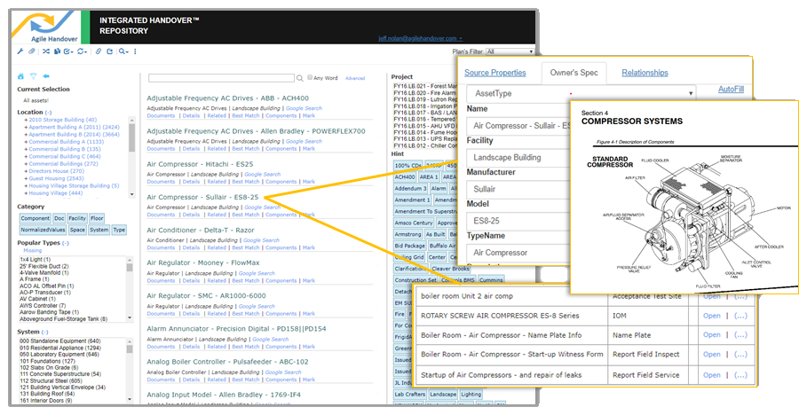Open the AssetType dropdown
Viewport: 807px width, 415px height.
[582, 94]
